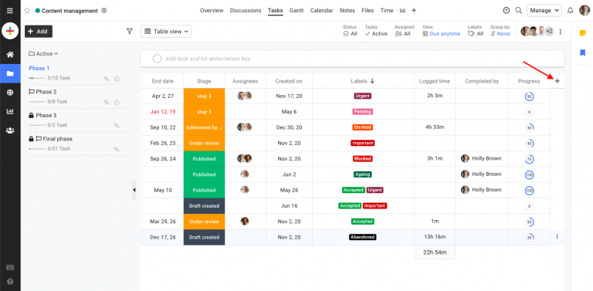Open the Projects folder sidebar icon
This screenshot has height=291, width=593.
pos(10,73)
